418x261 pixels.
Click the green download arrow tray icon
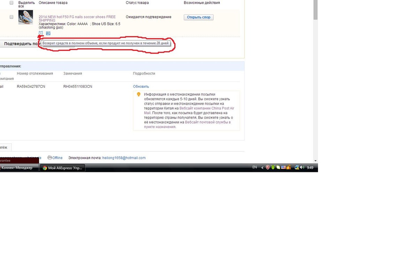(273, 167)
